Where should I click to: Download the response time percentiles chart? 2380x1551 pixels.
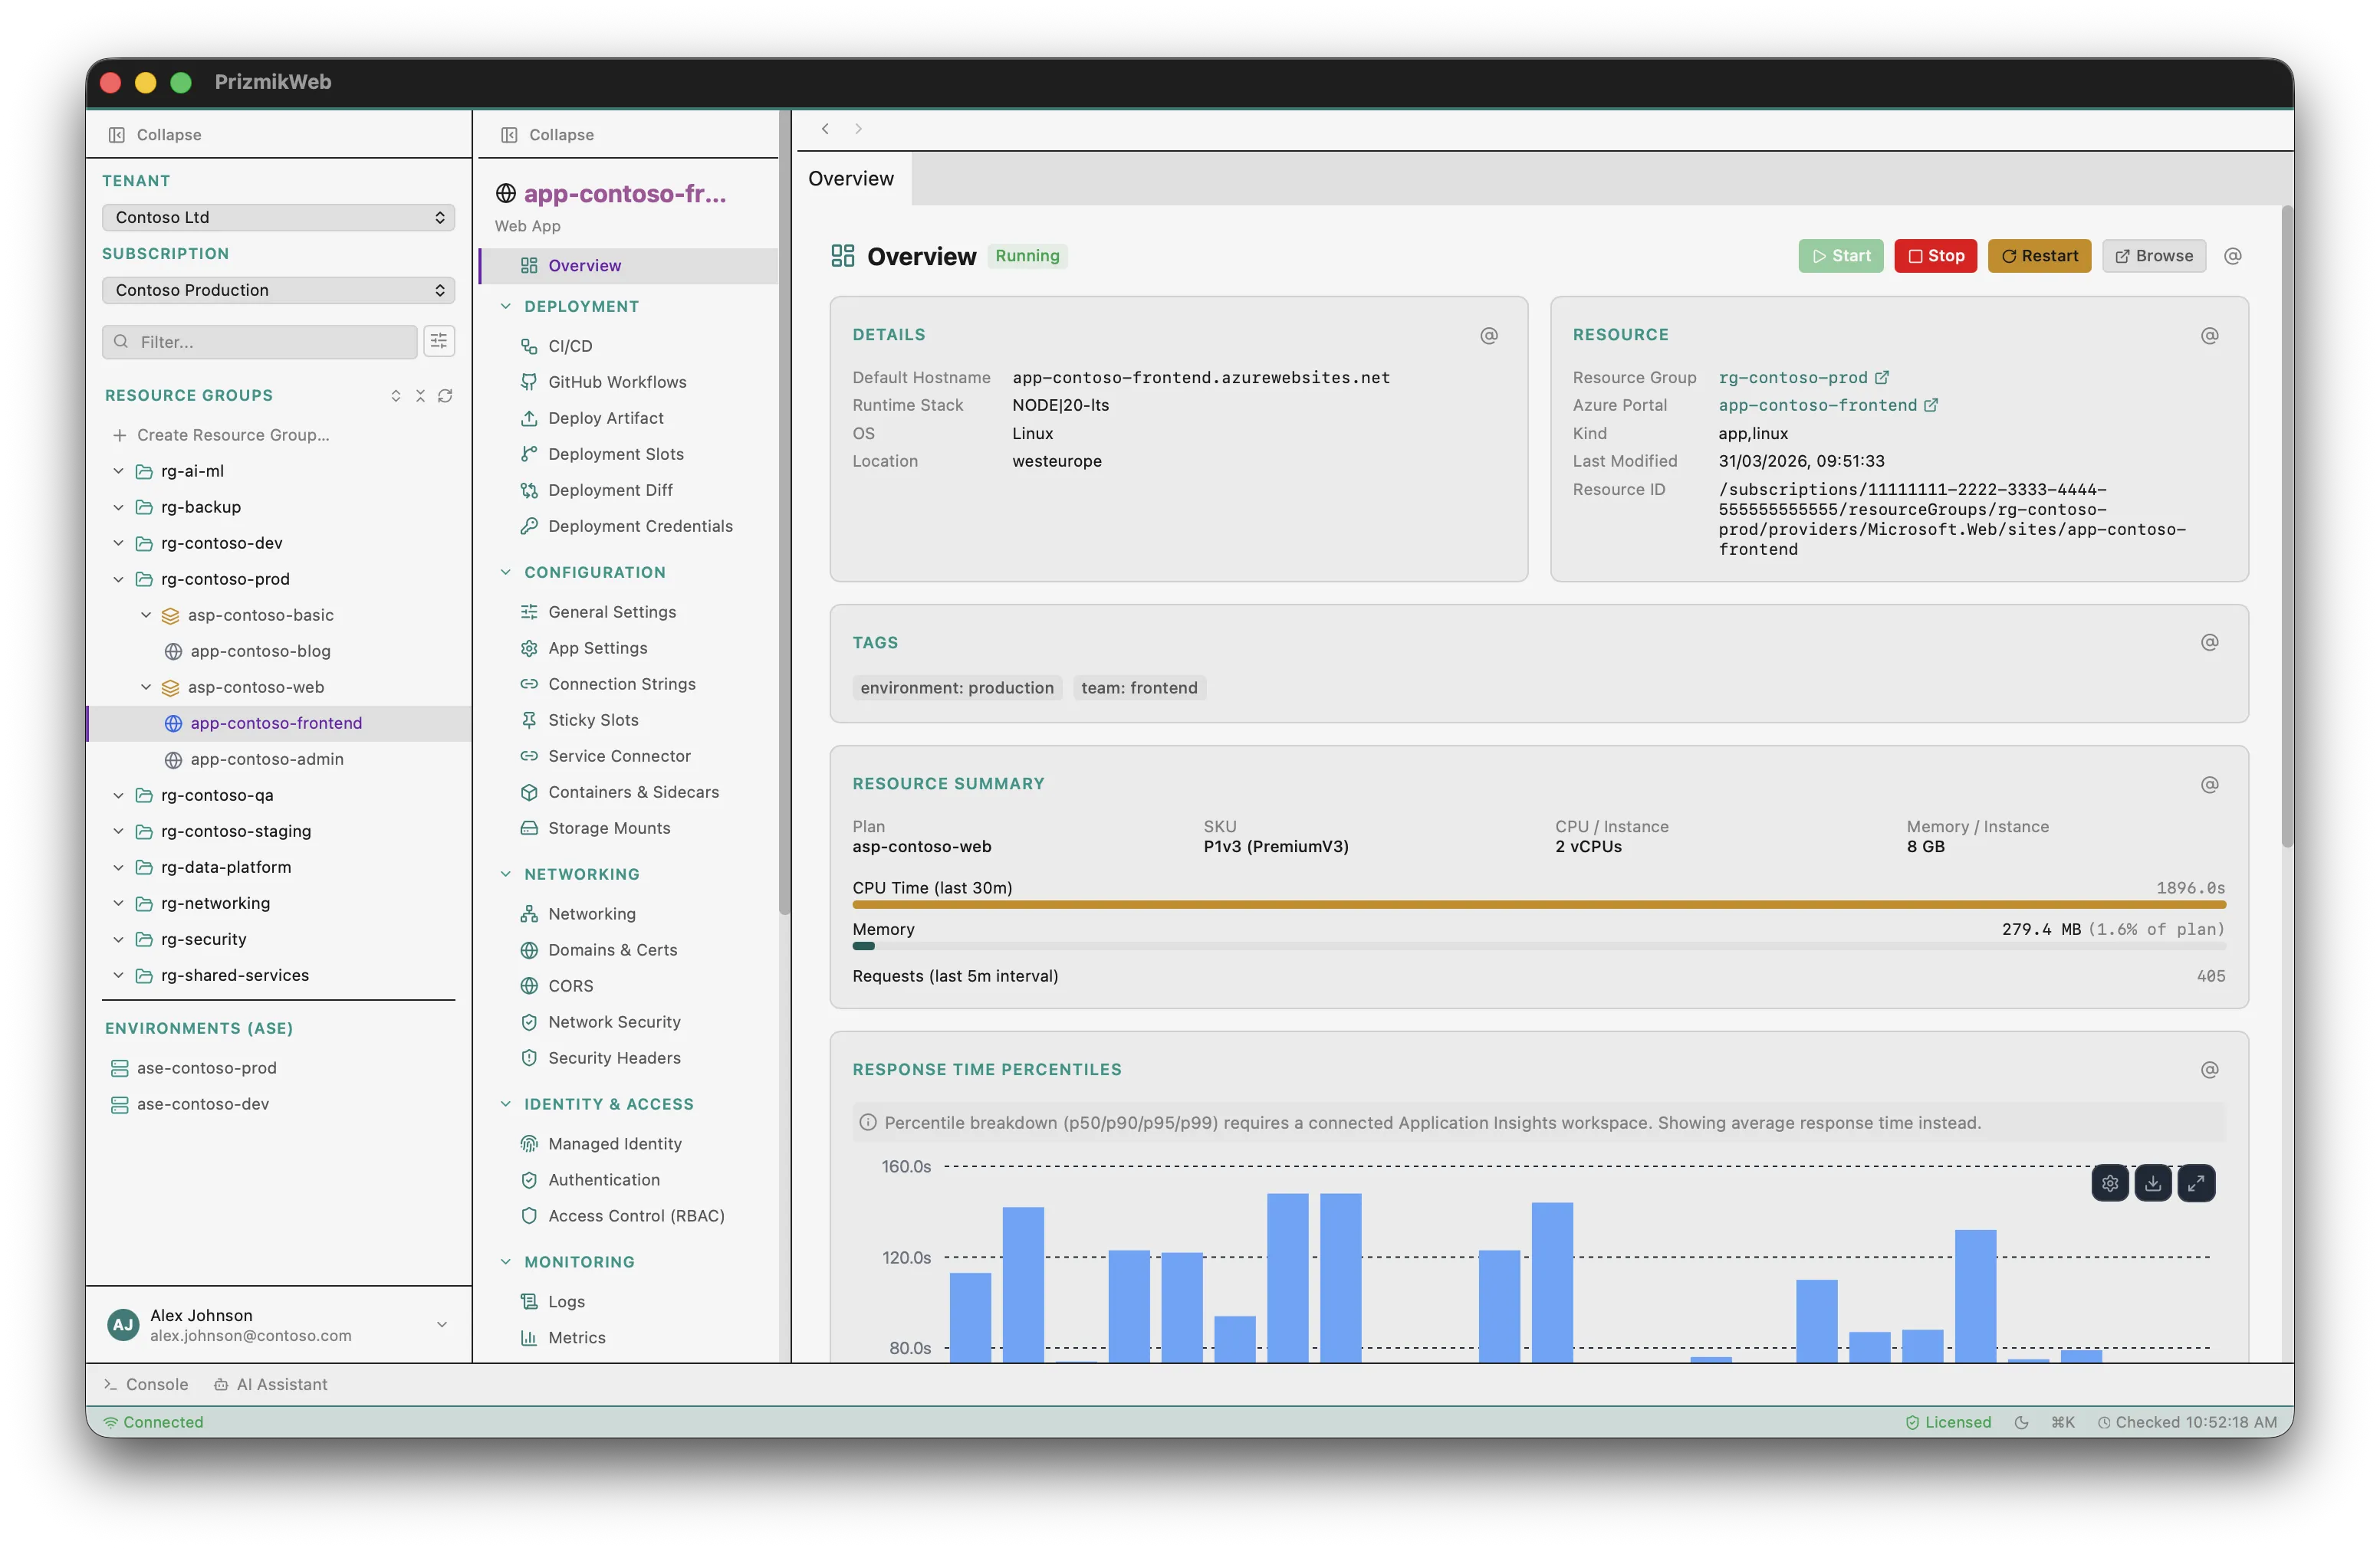tap(2154, 1182)
